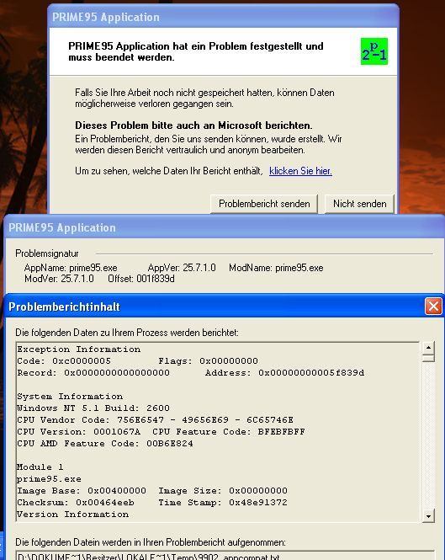The height and width of the screenshot is (560, 445).
Task: Click 'Offset: 001f839d' in Problemsignatur
Action: pos(141,279)
